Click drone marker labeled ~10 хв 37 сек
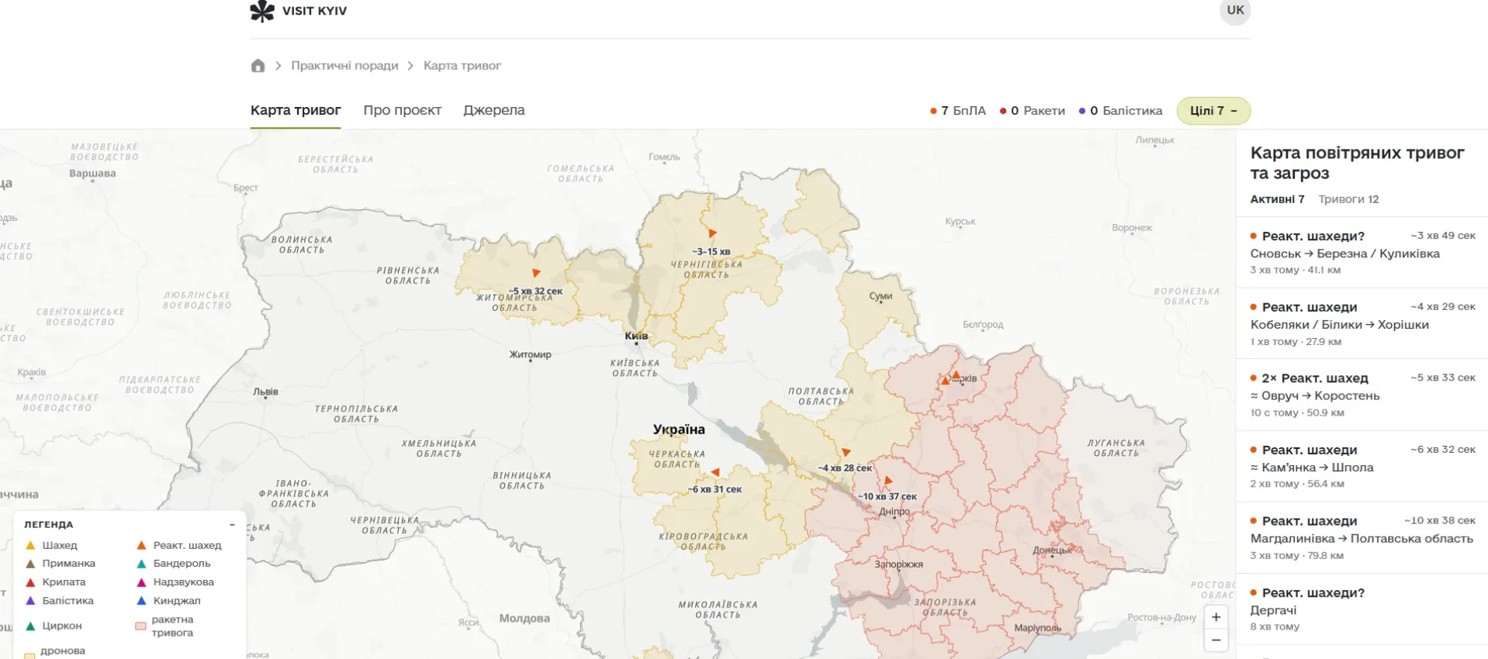 [x=888, y=481]
